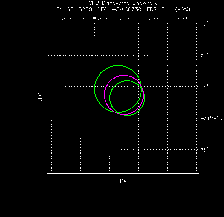Click the '4h28m37.0s' RA tick label
224x217 pixels.
click(x=95, y=19)
